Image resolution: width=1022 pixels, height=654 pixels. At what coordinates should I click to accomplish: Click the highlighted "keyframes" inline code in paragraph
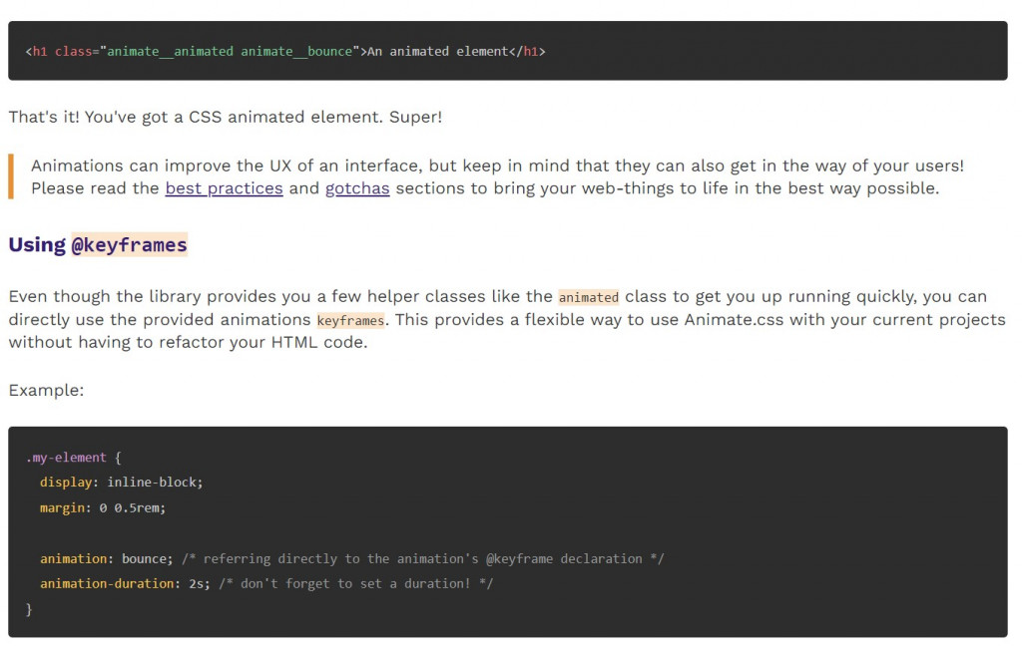click(x=350, y=321)
